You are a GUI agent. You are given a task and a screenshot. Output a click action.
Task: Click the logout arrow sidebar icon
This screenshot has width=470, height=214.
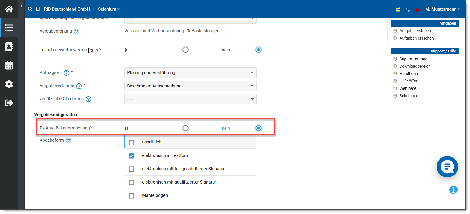point(9,103)
